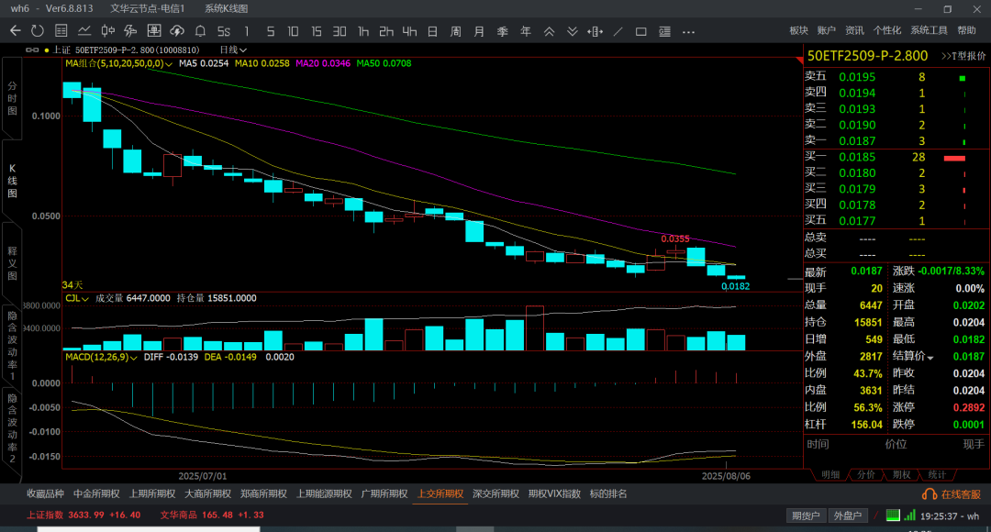
Task: Open the quote list table icon
Action: (61, 31)
